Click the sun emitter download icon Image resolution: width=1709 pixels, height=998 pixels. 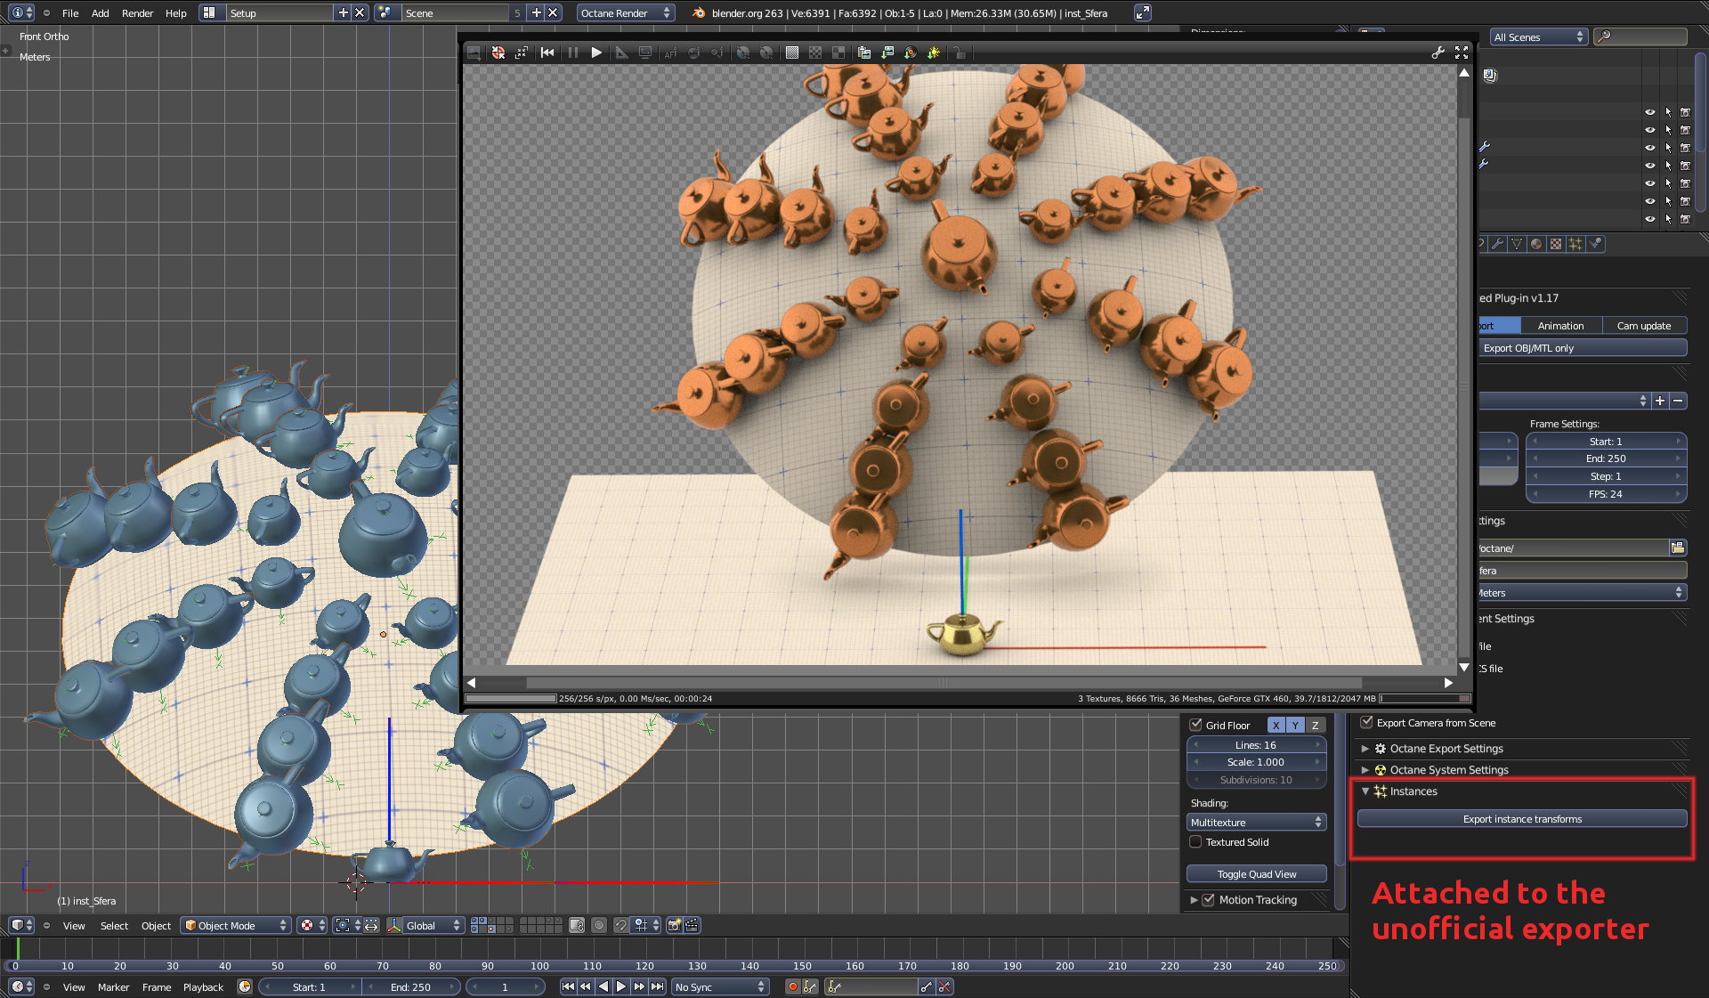click(934, 53)
